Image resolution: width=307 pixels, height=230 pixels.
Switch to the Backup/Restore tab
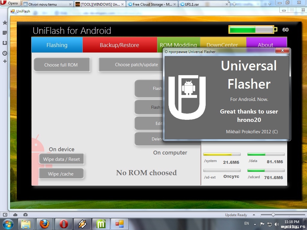click(119, 45)
